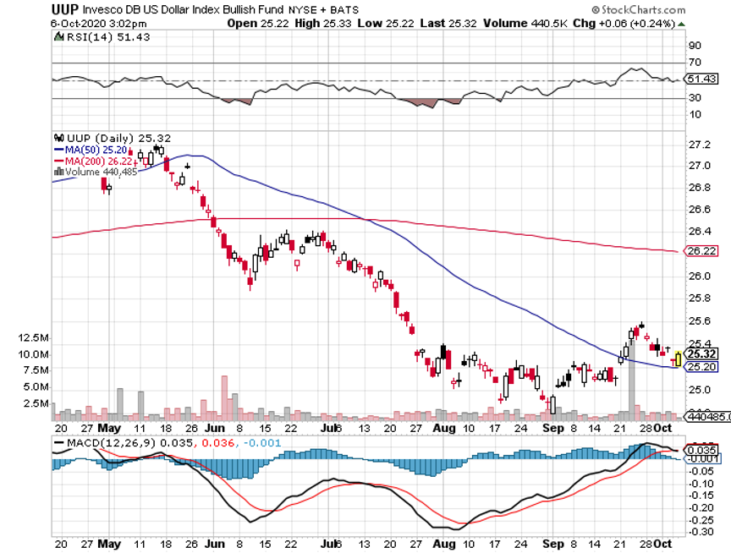This screenshot has width=731, height=553.
Task: Click the volume bars icon in the legend
Action: coord(58,172)
